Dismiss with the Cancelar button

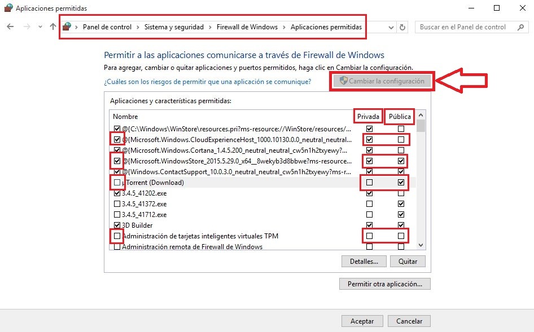409,321
